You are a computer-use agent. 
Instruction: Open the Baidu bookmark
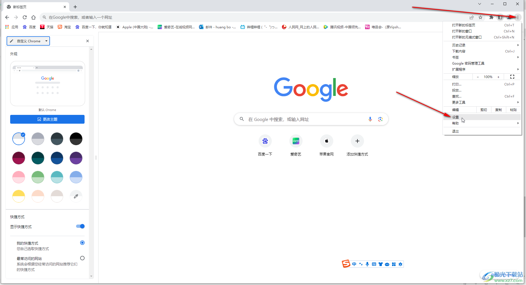[29, 27]
